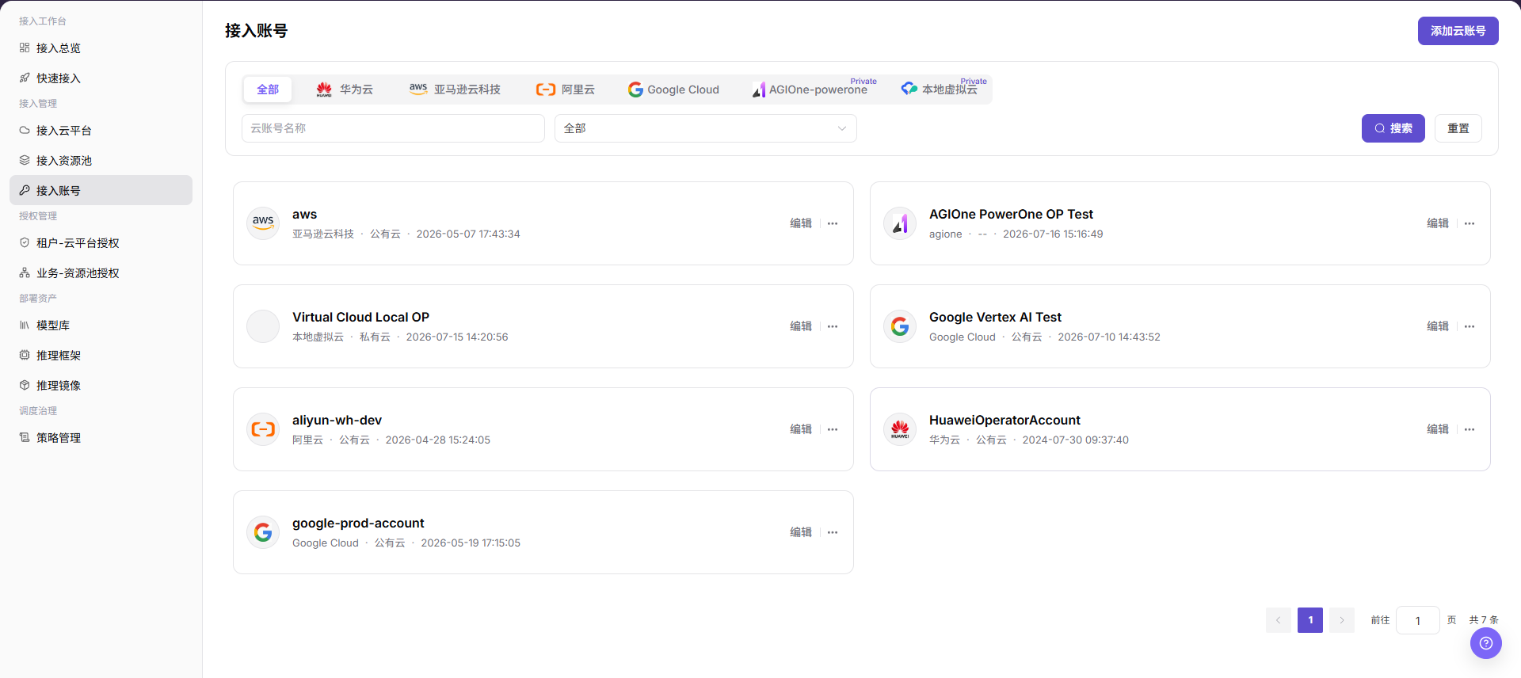Open more options for HuaweiOperatorAccount
Screen dimensions: 1521x678
1470,429
